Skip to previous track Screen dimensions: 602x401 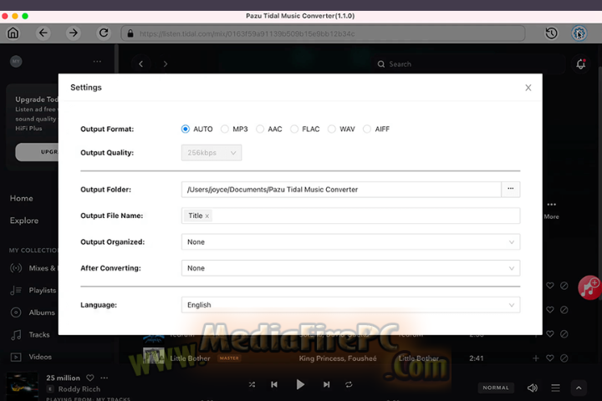point(274,384)
